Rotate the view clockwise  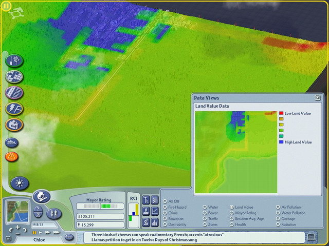coord(25,230)
